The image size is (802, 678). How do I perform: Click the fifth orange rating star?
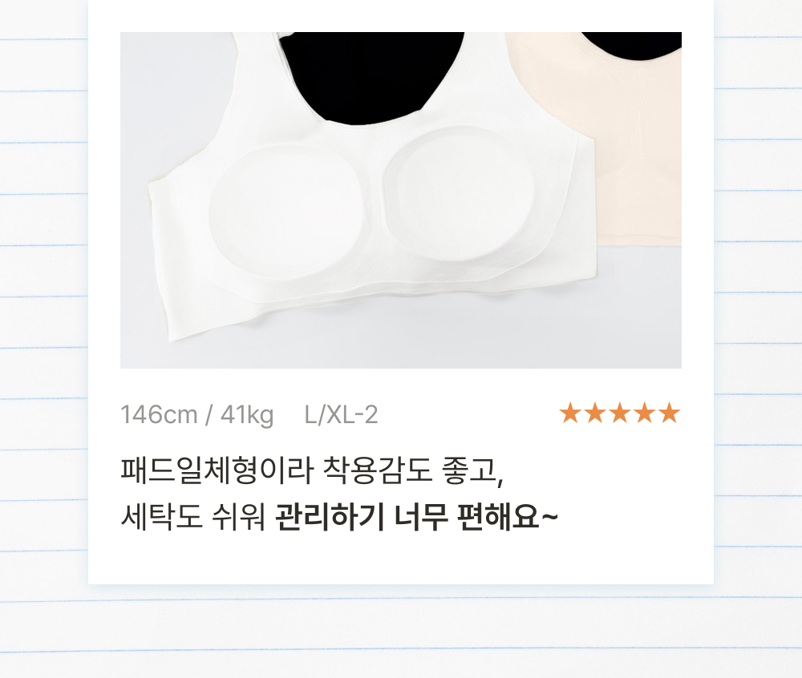click(x=670, y=413)
